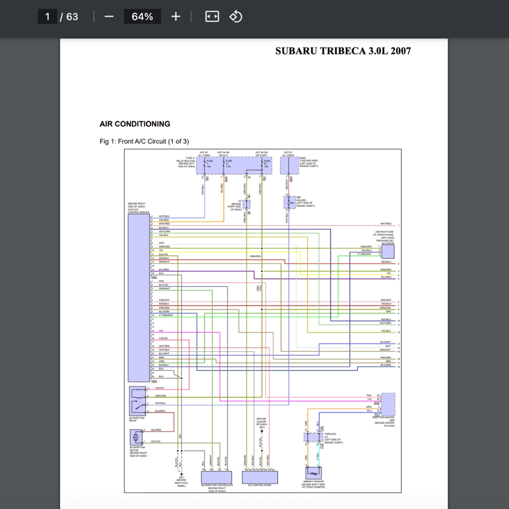
Task: Click the 'A/C CONTROL PANEL' label
Action: coord(260,485)
